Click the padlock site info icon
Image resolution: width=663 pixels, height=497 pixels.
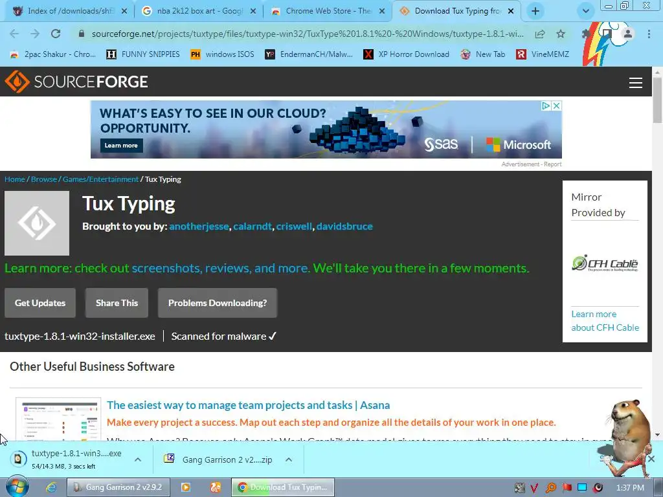coord(82,34)
